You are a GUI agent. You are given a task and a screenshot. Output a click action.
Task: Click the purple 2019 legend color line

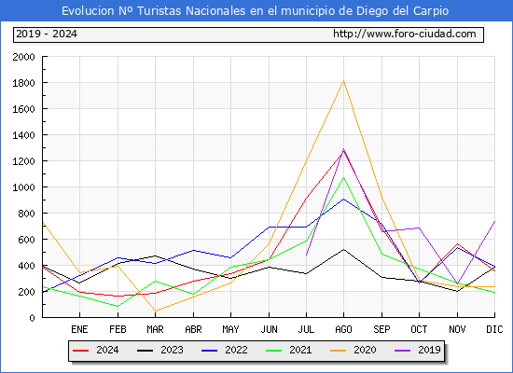pos(402,351)
